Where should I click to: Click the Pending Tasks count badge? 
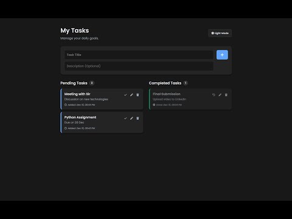[x=92, y=83]
